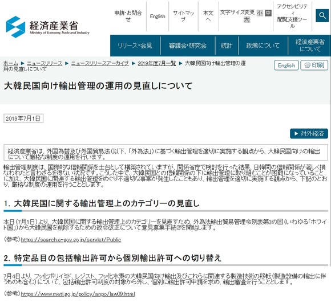Viewport: 331px width, 303px height.
Task: Go to ホーム breadcrumb link
Action: [11, 63]
